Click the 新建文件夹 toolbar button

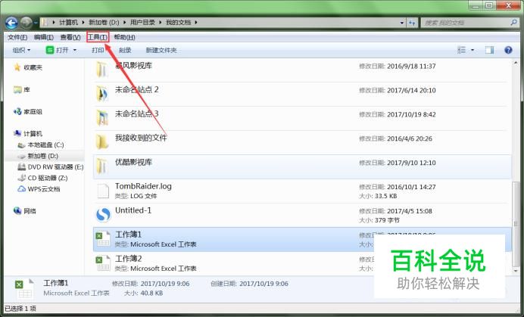161,50
